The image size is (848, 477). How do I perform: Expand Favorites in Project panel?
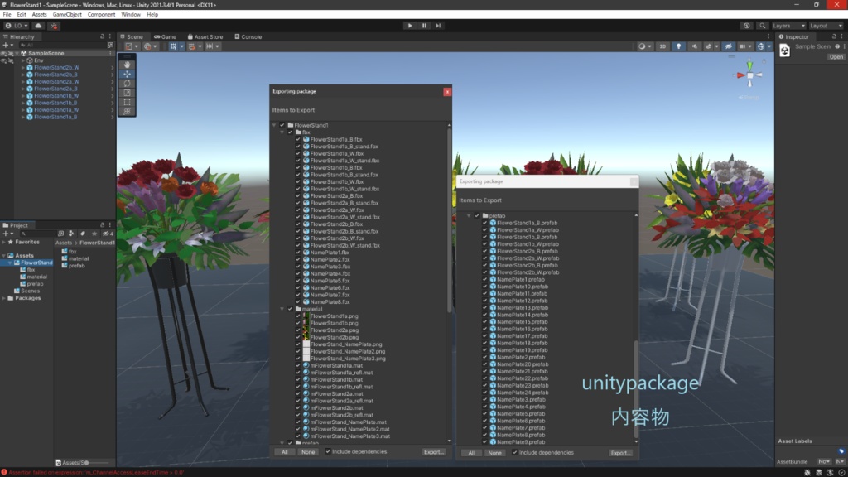pyautogui.click(x=4, y=243)
